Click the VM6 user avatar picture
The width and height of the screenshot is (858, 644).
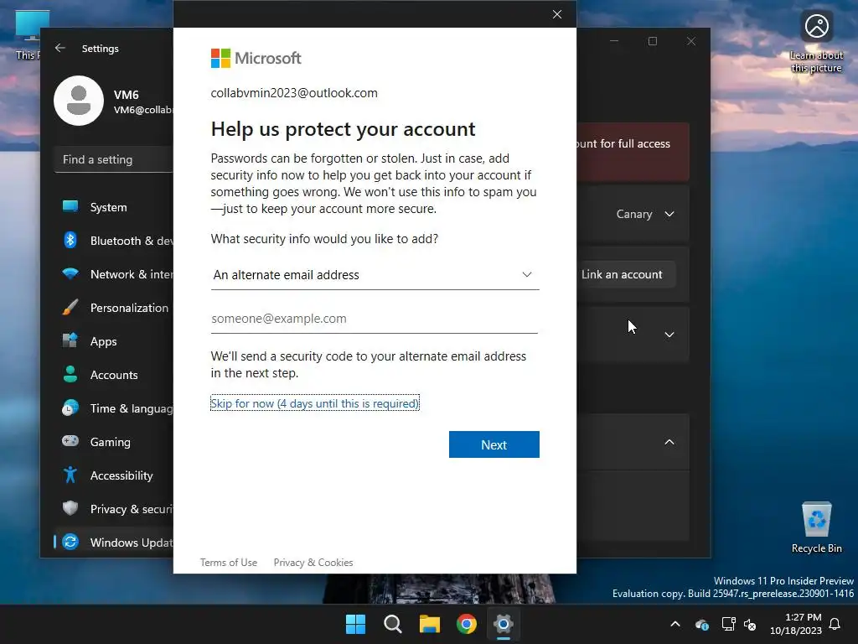(x=79, y=101)
